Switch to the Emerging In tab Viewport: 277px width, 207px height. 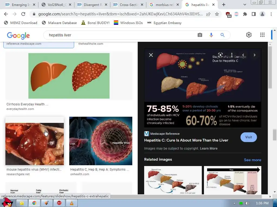coord(20,5)
